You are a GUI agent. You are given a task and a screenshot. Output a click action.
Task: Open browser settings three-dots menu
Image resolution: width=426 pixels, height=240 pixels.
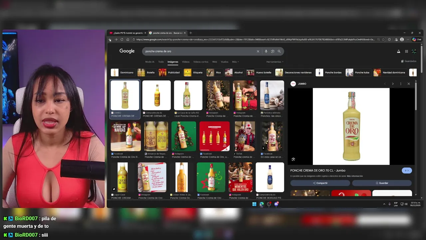tap(408, 39)
